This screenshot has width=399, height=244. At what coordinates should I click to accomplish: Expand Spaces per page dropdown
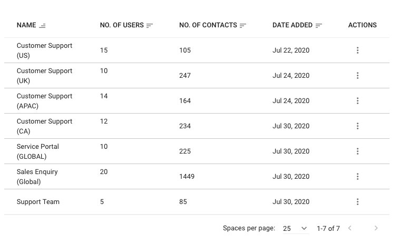(295, 228)
